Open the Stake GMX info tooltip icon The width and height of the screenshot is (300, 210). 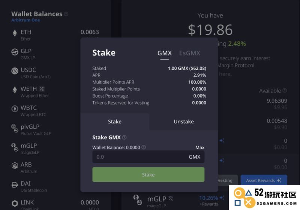(x=124, y=137)
